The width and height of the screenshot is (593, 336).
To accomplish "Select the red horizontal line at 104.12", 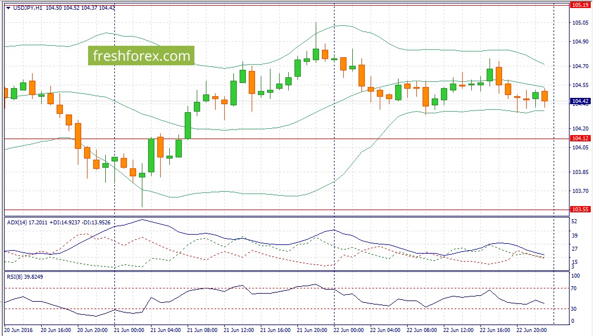I will pos(343,139).
